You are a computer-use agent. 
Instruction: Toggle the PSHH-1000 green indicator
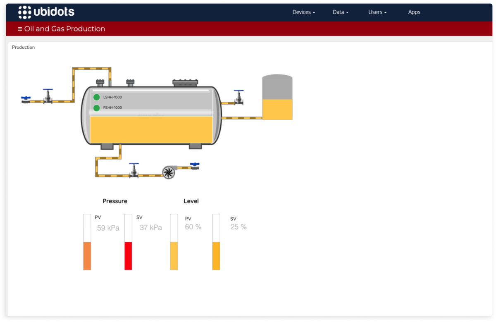97,108
